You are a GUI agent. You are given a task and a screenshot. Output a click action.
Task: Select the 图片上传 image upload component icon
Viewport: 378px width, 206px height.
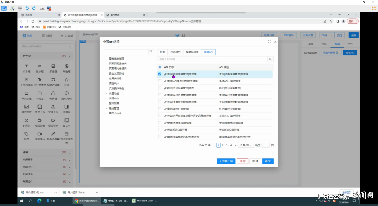(40, 107)
